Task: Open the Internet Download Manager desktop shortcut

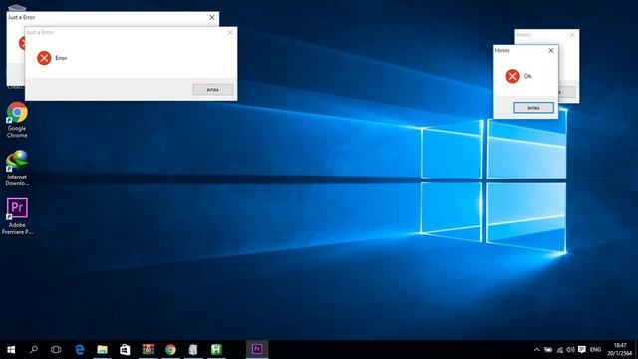Action: (17, 169)
